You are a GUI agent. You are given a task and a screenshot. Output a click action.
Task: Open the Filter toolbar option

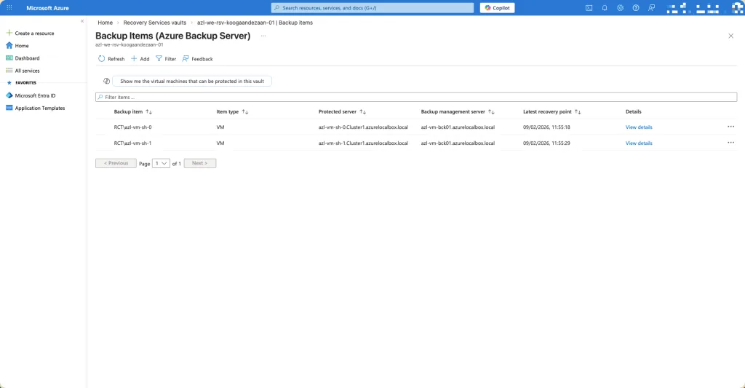tap(165, 59)
